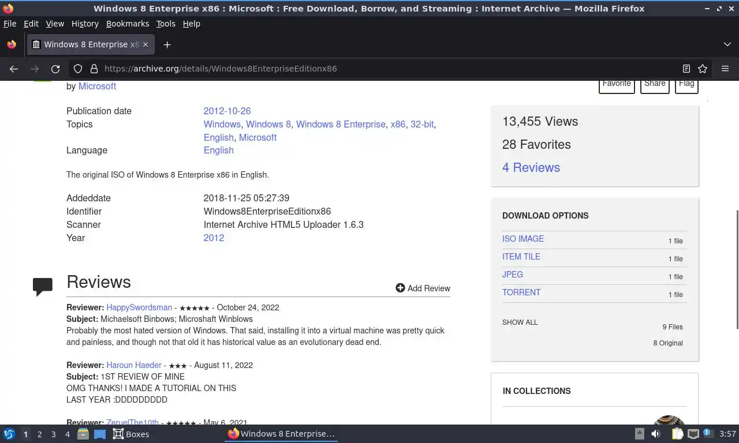
Task: Expand ISO IMAGE download option
Action: click(523, 239)
